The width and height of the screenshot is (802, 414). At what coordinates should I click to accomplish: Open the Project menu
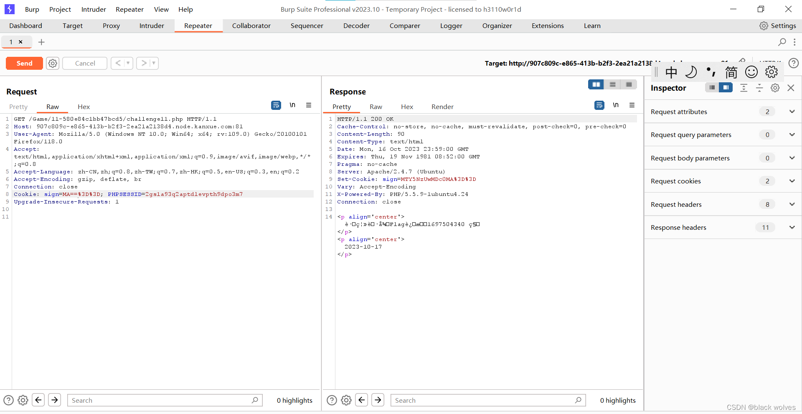pos(60,9)
